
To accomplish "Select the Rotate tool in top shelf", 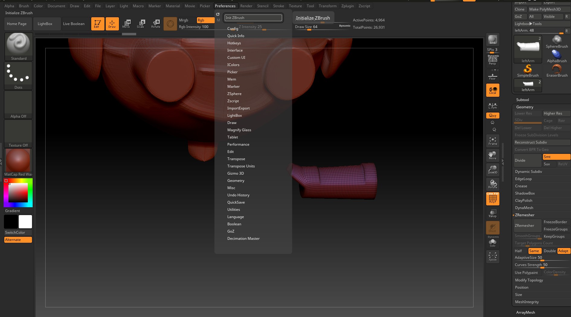I will click(x=156, y=24).
